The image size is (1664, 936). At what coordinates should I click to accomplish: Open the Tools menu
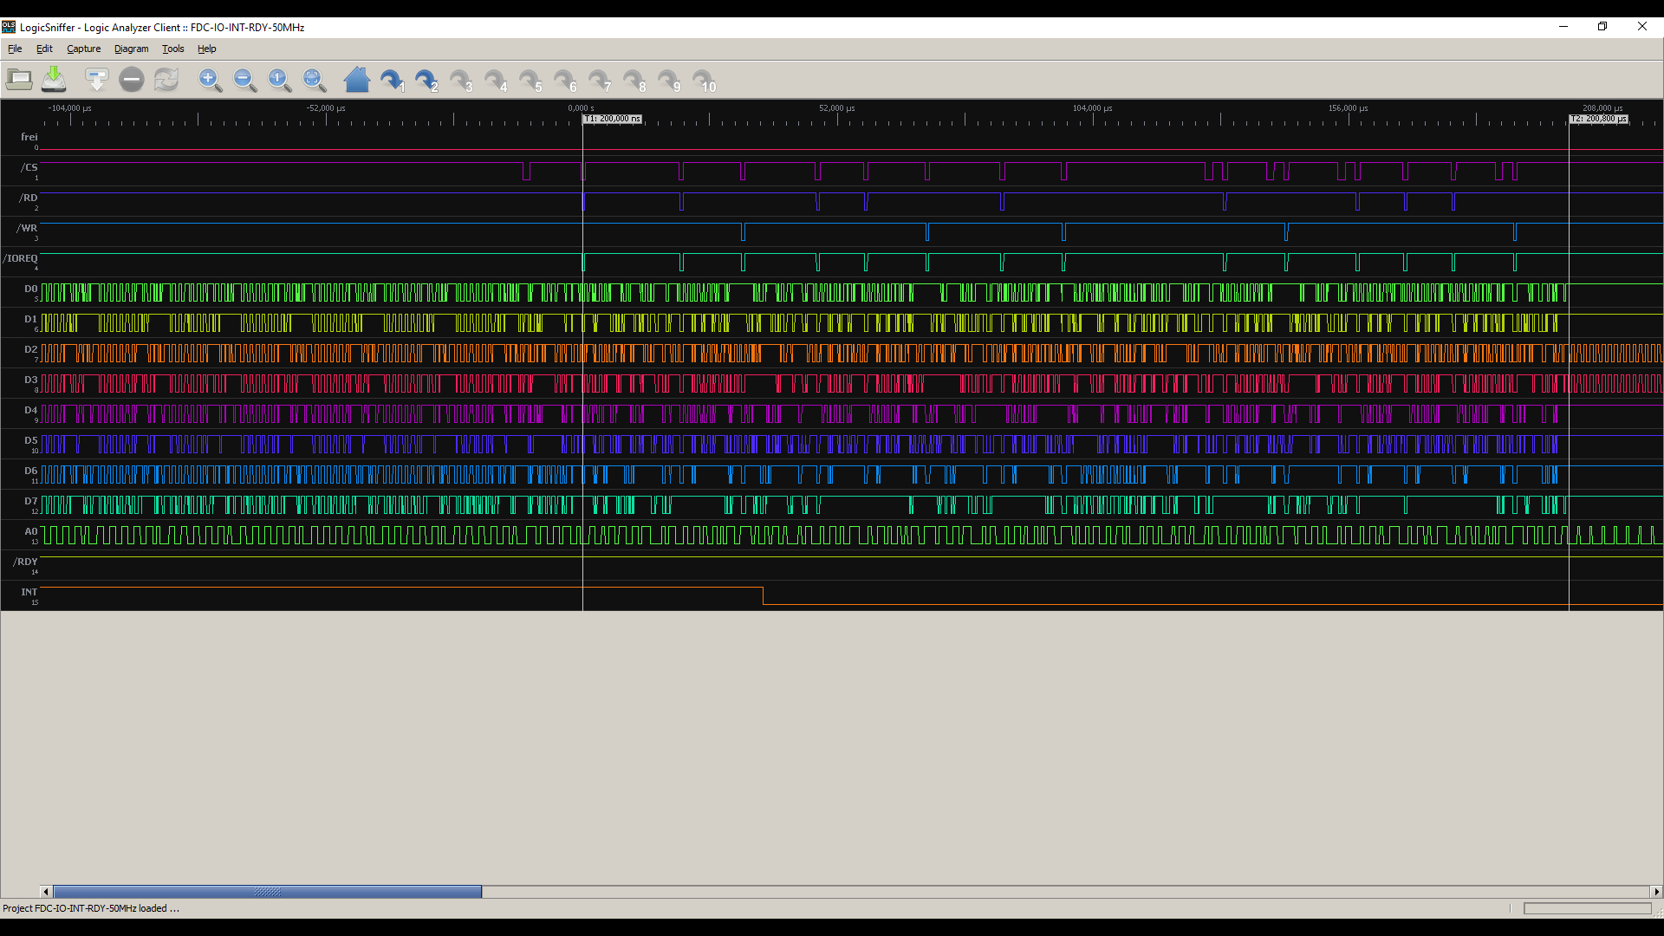pyautogui.click(x=172, y=49)
